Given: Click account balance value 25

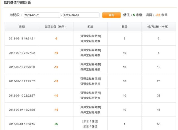Looking at the screenshot, I should (159, 81).
